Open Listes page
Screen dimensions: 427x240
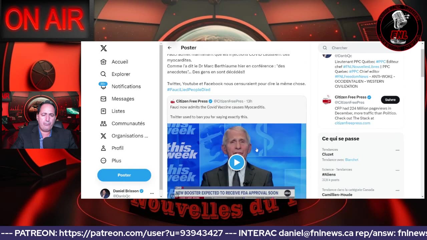[x=113, y=111]
